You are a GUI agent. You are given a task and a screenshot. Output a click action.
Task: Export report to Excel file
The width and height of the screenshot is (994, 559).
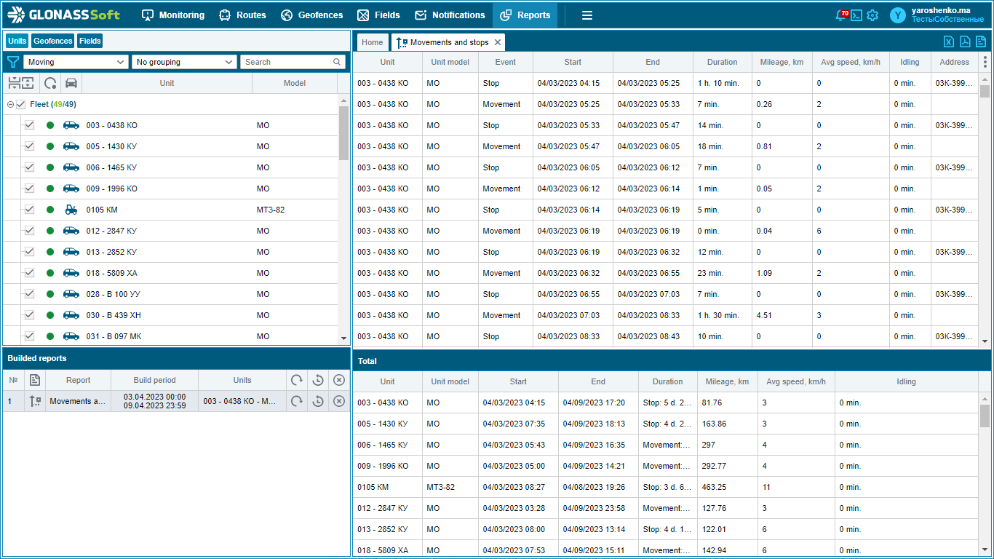949,41
